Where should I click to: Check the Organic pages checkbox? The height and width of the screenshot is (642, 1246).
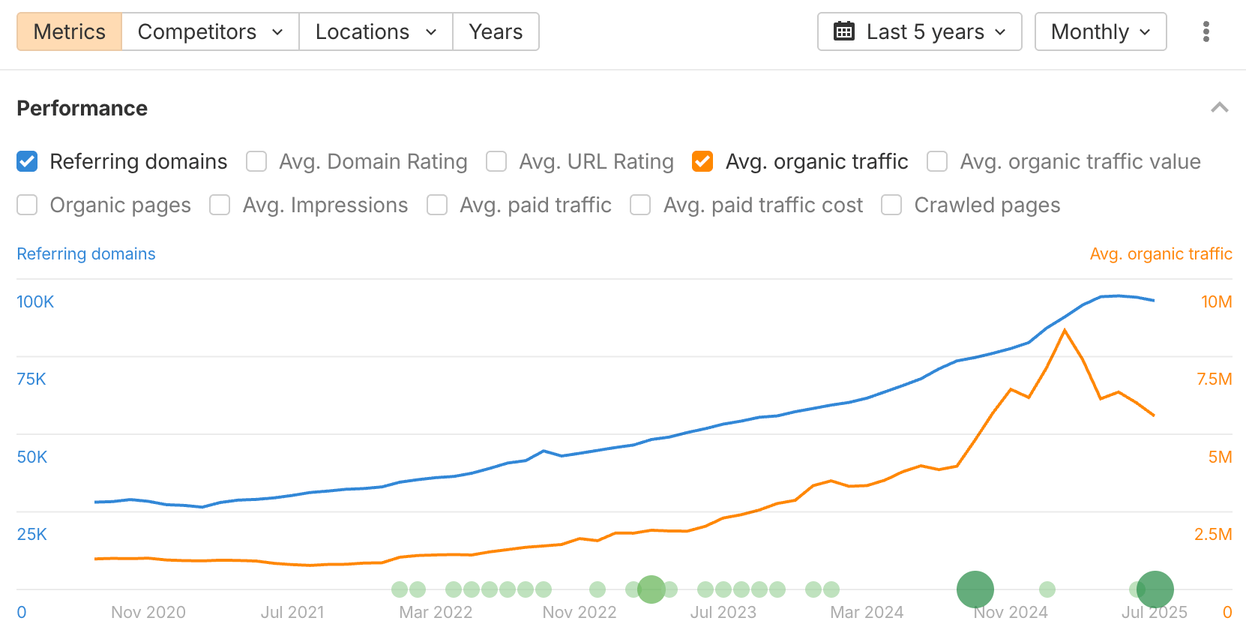click(27, 205)
